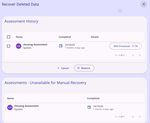This screenshot has width=150, height=123.
Task: Click the Name header in Unavailable list
Action: tap(10, 98)
